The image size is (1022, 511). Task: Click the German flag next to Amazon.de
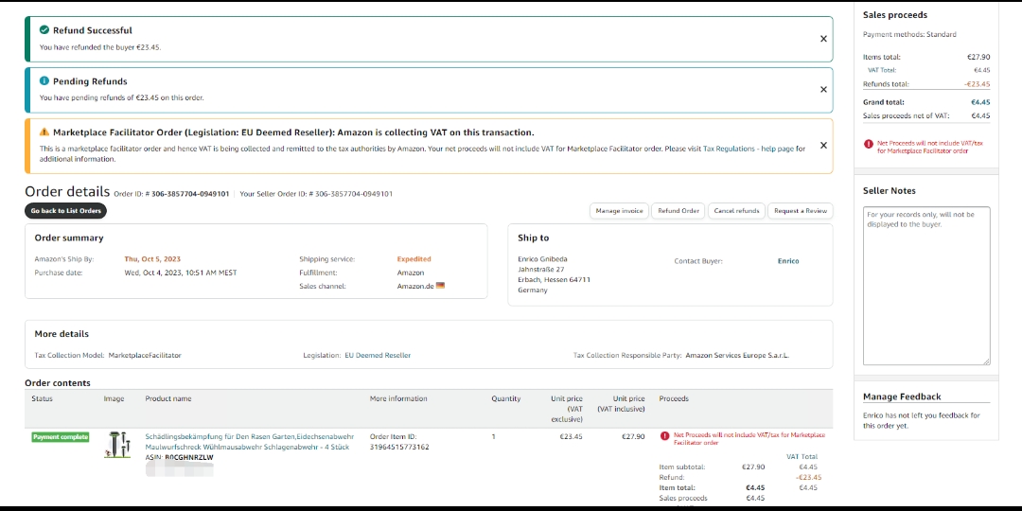440,286
